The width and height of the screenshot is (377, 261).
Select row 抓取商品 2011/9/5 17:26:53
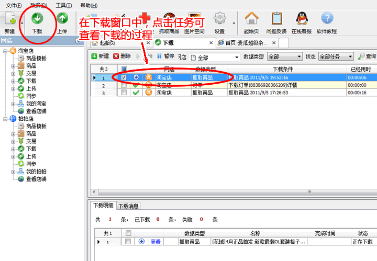click(x=234, y=93)
